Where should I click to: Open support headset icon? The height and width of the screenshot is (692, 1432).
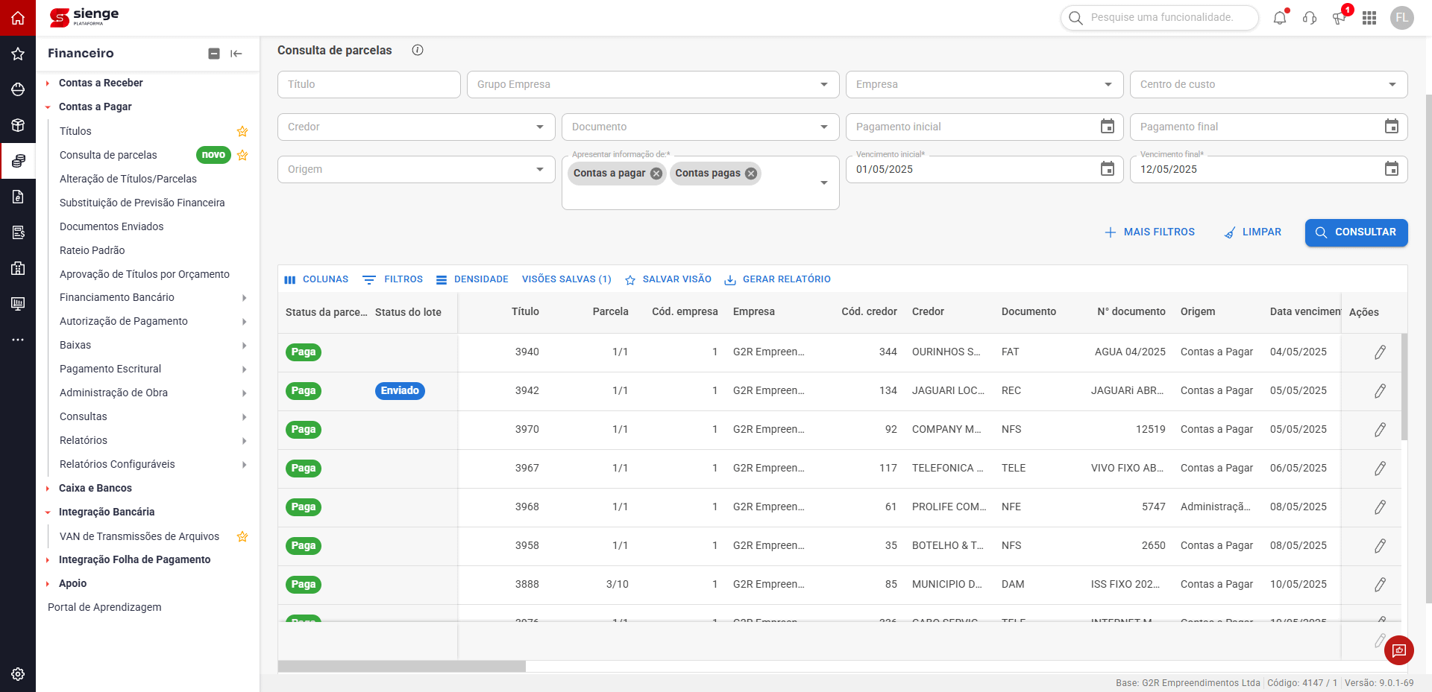click(1310, 18)
